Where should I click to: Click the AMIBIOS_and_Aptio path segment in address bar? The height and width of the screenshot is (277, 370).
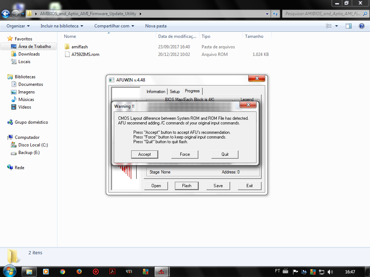88,14
